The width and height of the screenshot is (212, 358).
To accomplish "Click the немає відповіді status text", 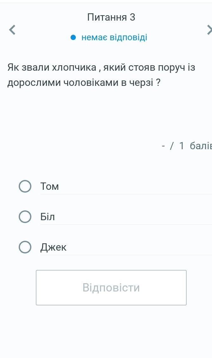I will [x=114, y=38].
